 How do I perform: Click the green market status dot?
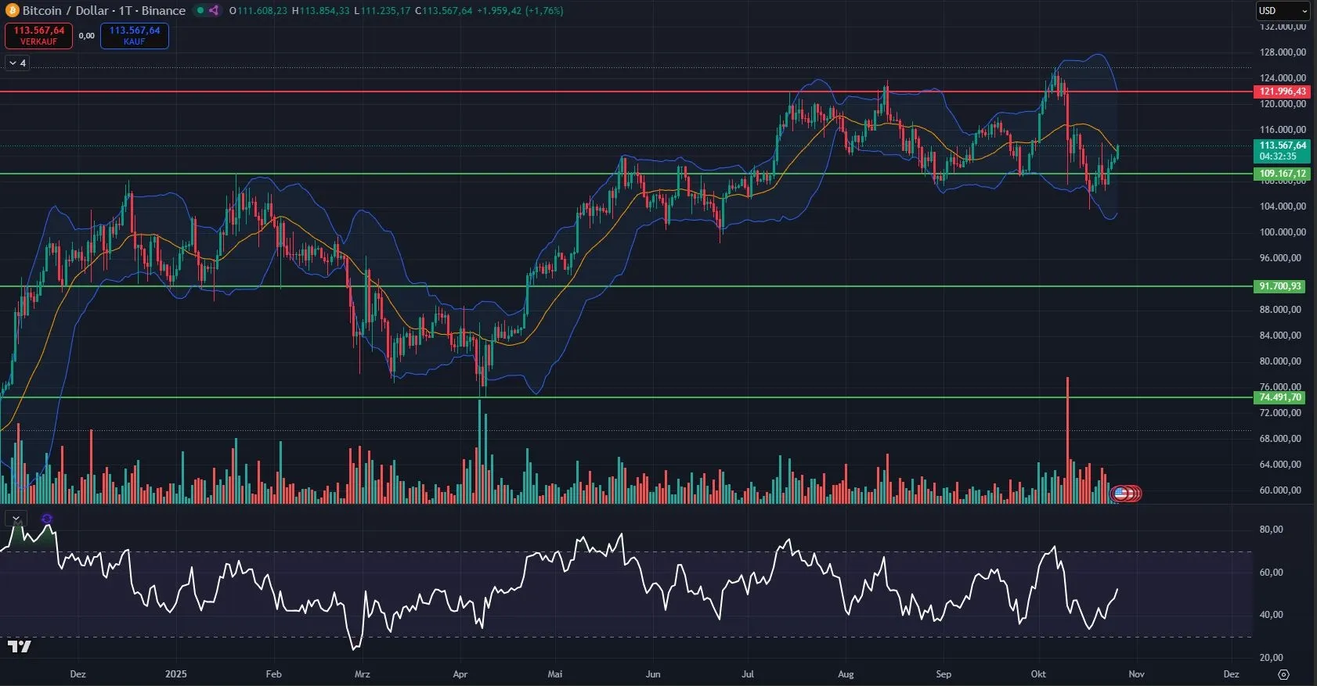(x=200, y=11)
